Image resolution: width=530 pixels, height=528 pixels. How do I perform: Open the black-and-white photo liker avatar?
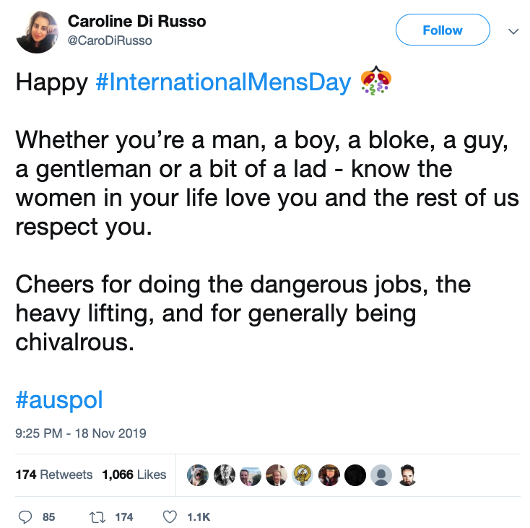click(x=224, y=475)
